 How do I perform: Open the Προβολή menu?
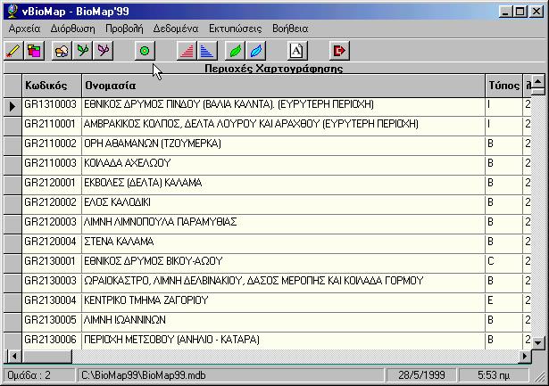click(x=124, y=29)
